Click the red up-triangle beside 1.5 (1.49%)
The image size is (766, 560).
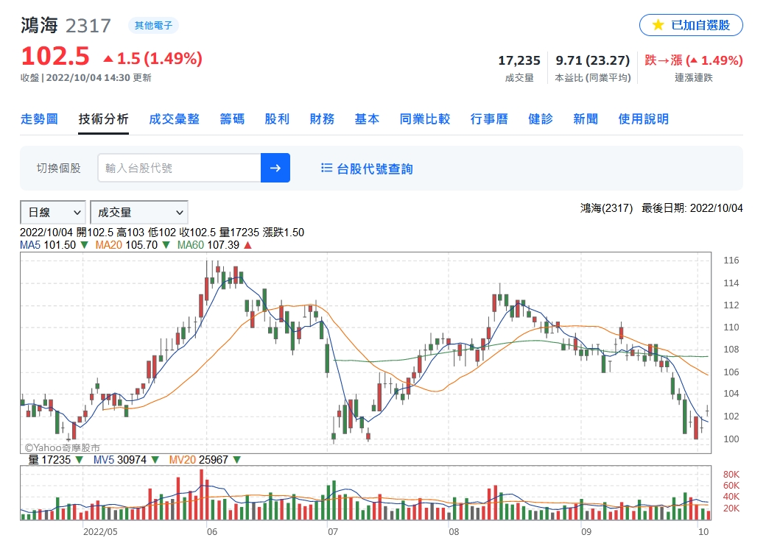(108, 59)
